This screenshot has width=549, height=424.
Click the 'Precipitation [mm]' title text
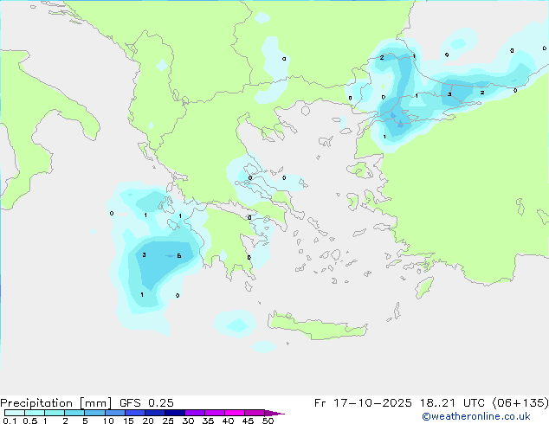pyautogui.click(x=56, y=403)
